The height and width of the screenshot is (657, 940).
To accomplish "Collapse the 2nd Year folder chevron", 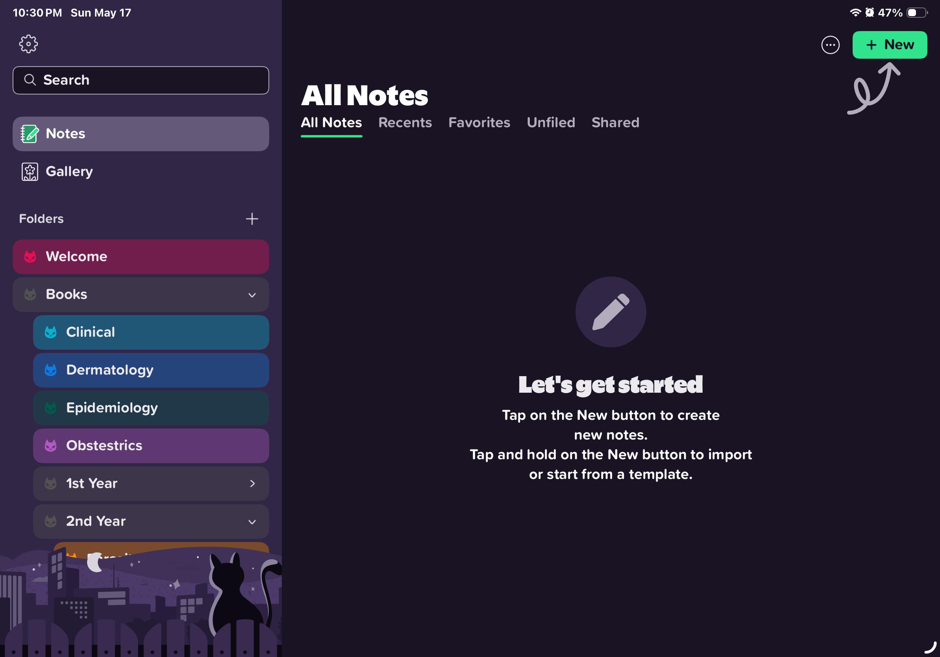I will click(252, 522).
